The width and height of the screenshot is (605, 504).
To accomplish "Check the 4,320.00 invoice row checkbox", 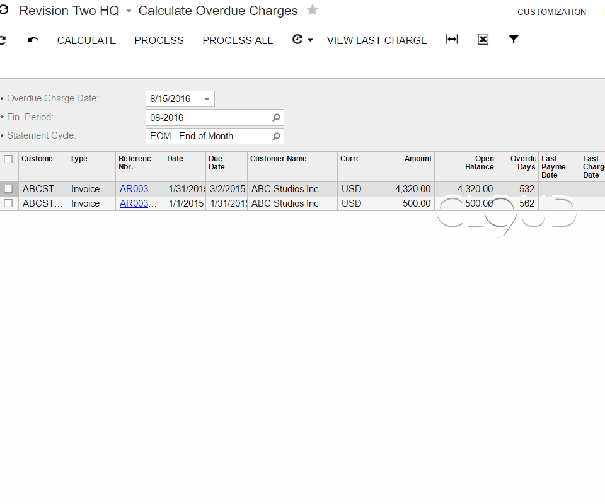I will tap(8, 189).
